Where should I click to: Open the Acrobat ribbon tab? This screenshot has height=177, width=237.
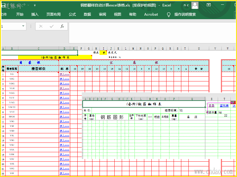(151, 14)
